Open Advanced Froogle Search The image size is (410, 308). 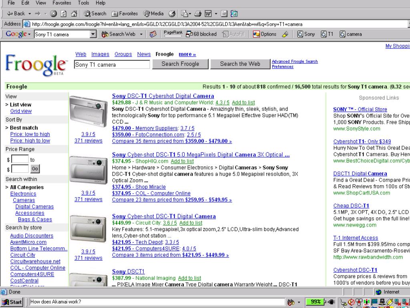point(295,61)
